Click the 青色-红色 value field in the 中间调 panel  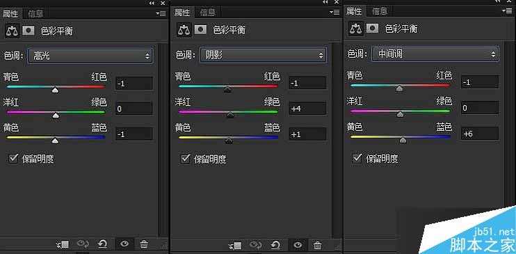(x=480, y=81)
